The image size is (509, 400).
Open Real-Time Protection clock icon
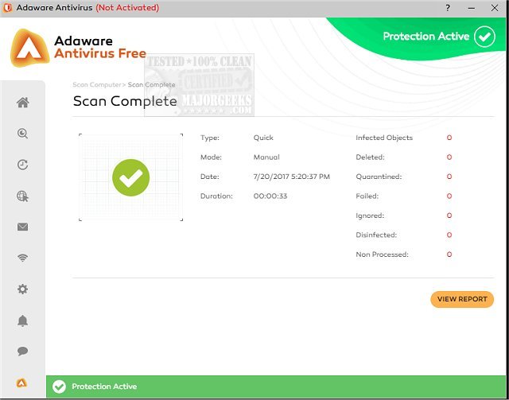(x=23, y=165)
